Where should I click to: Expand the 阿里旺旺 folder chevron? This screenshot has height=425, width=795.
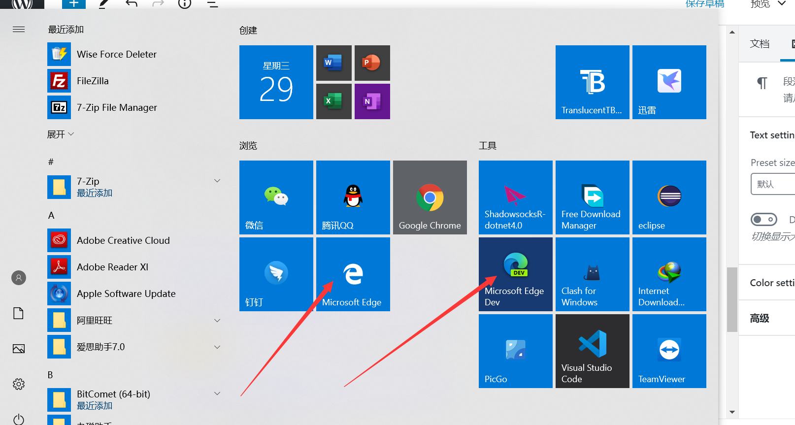coord(217,320)
